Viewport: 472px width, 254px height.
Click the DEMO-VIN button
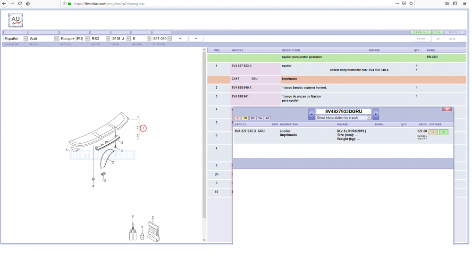(421, 32)
